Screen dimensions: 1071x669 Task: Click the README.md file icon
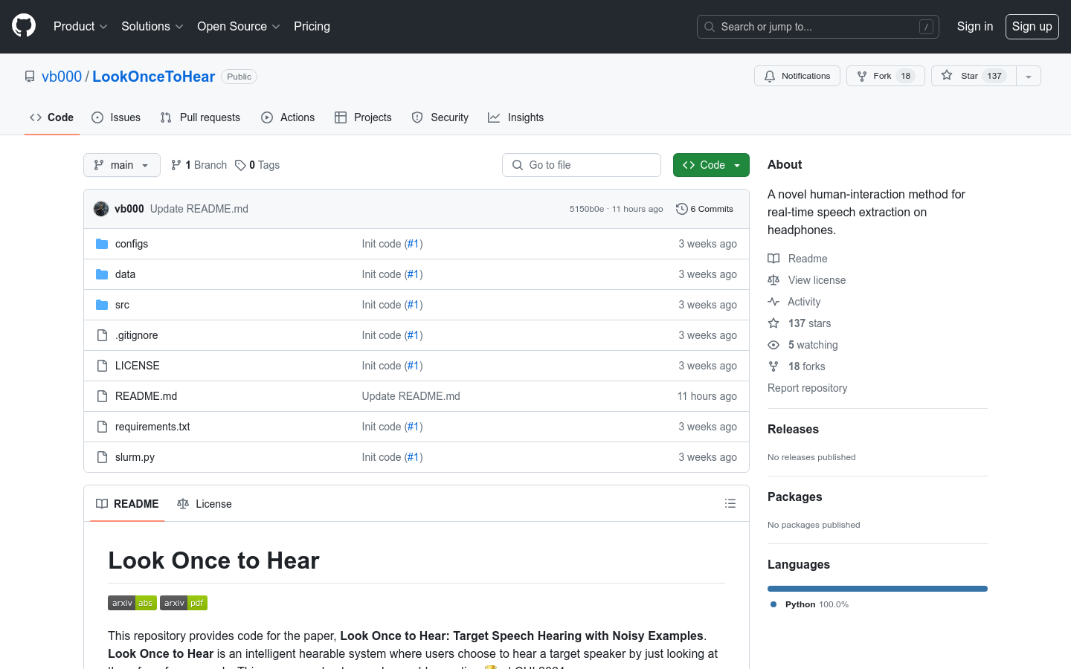[x=103, y=396]
